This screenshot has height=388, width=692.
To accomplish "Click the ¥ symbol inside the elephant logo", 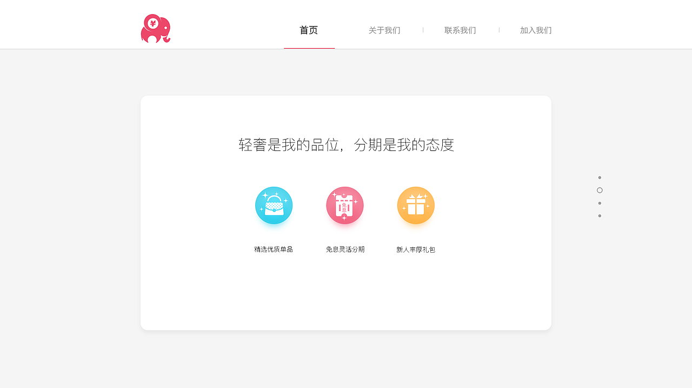I will coord(153,23).
